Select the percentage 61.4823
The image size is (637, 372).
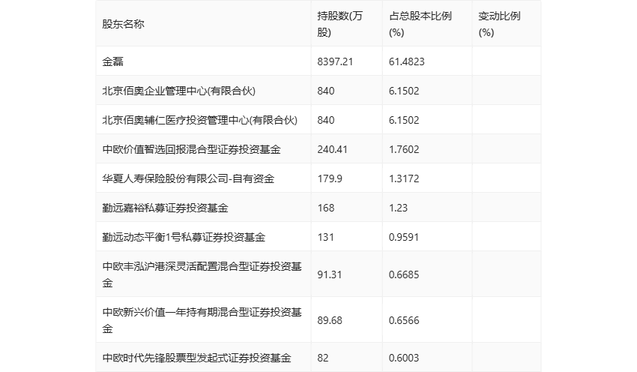[x=407, y=61]
